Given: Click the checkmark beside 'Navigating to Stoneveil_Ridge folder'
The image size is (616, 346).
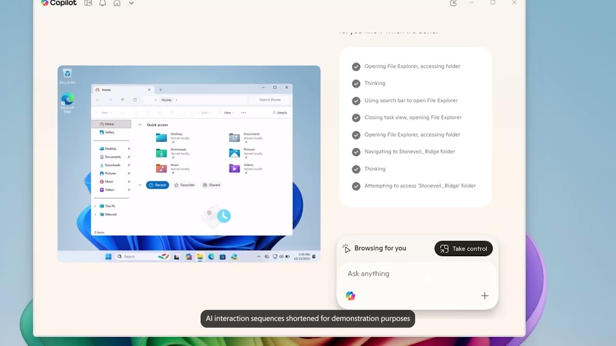Looking at the screenshot, I should (x=356, y=152).
